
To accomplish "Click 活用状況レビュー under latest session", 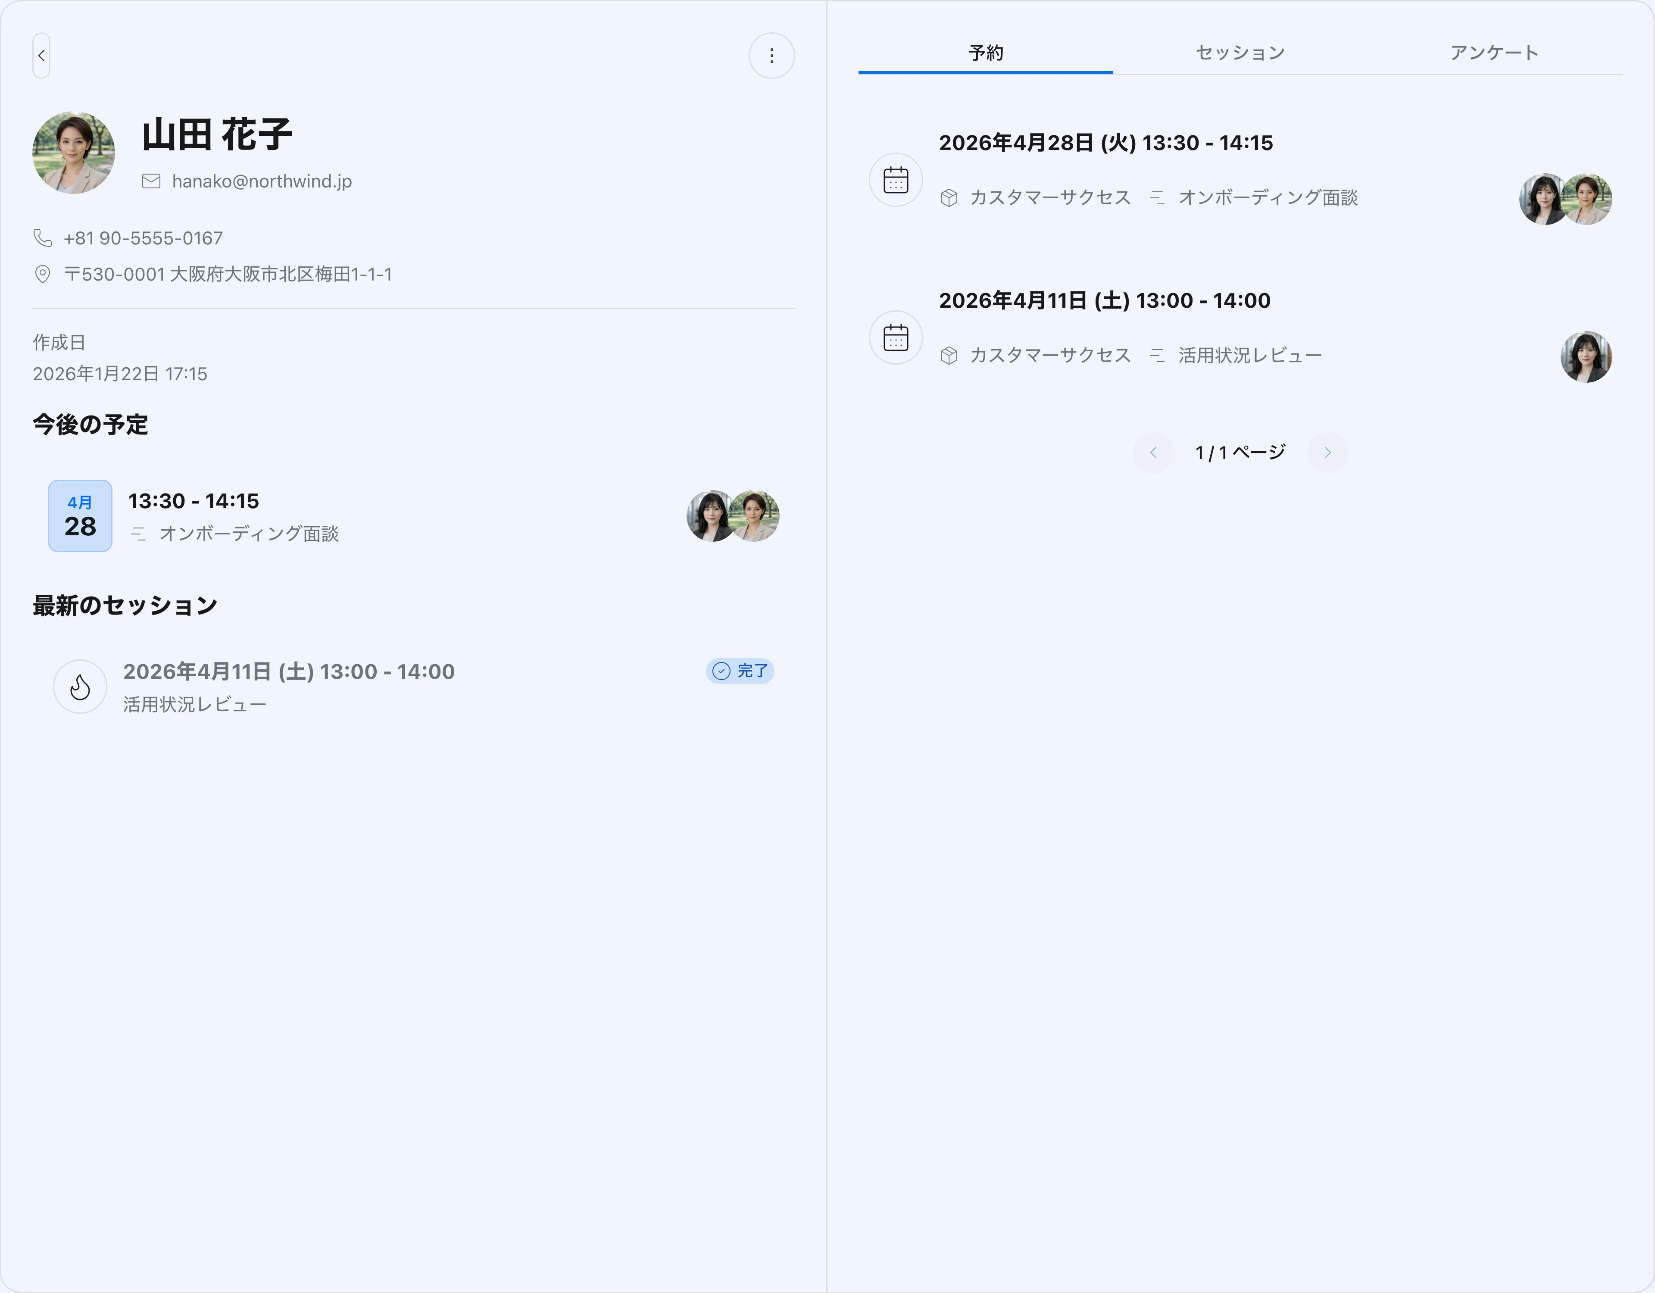I will pyautogui.click(x=195, y=705).
